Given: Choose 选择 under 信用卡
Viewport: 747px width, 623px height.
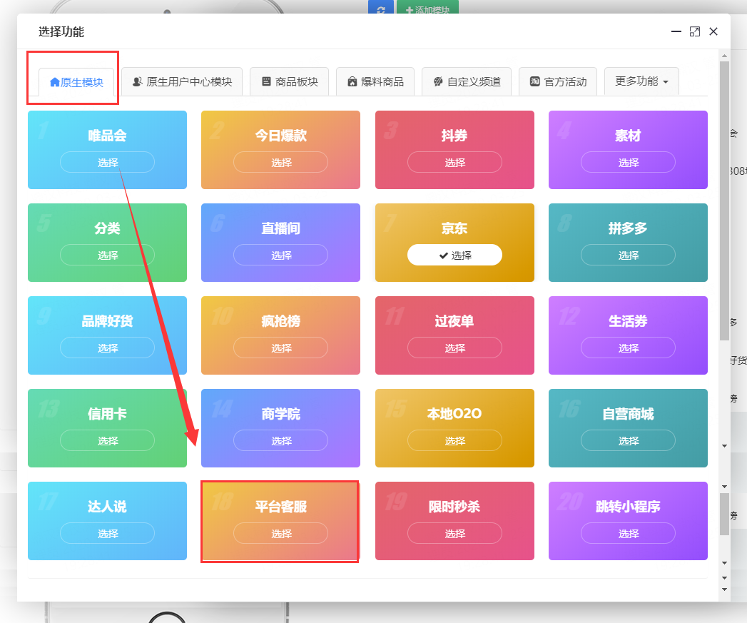Looking at the screenshot, I should 107,440.
